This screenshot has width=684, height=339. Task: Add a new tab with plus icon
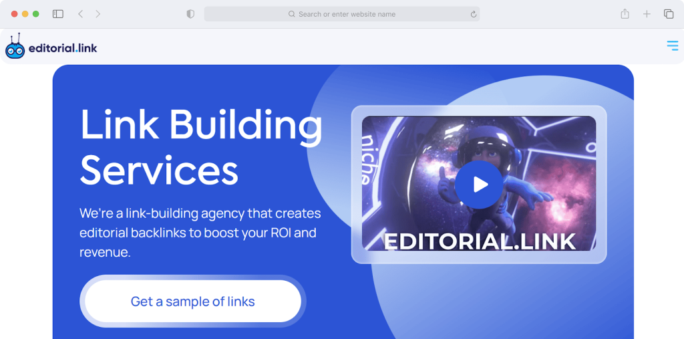(647, 14)
